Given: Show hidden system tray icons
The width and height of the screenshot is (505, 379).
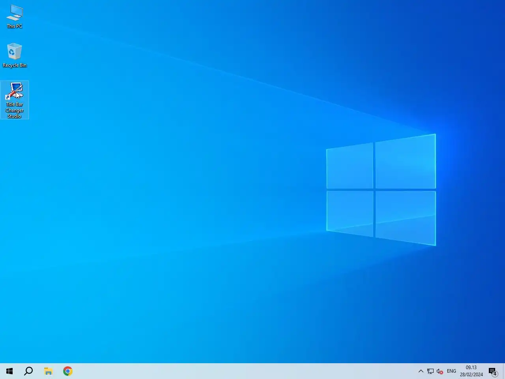Looking at the screenshot, I should (421, 371).
